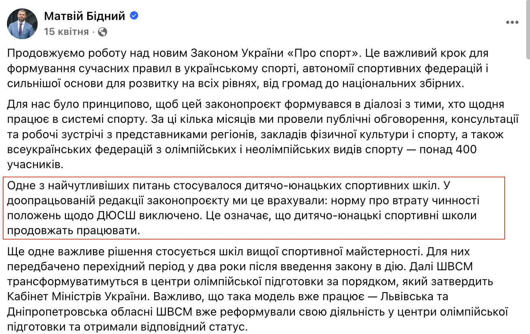Click the globe public audience icon
Viewport: 530px width, 334px height.
[103, 32]
